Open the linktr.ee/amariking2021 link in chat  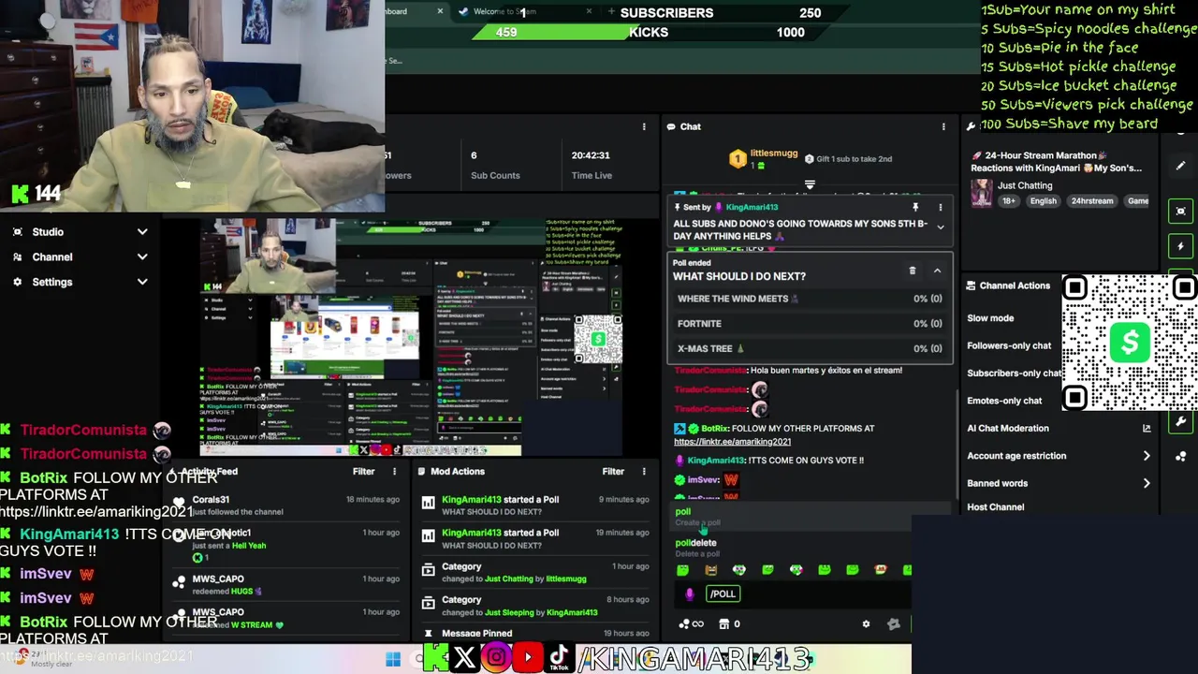click(x=732, y=442)
